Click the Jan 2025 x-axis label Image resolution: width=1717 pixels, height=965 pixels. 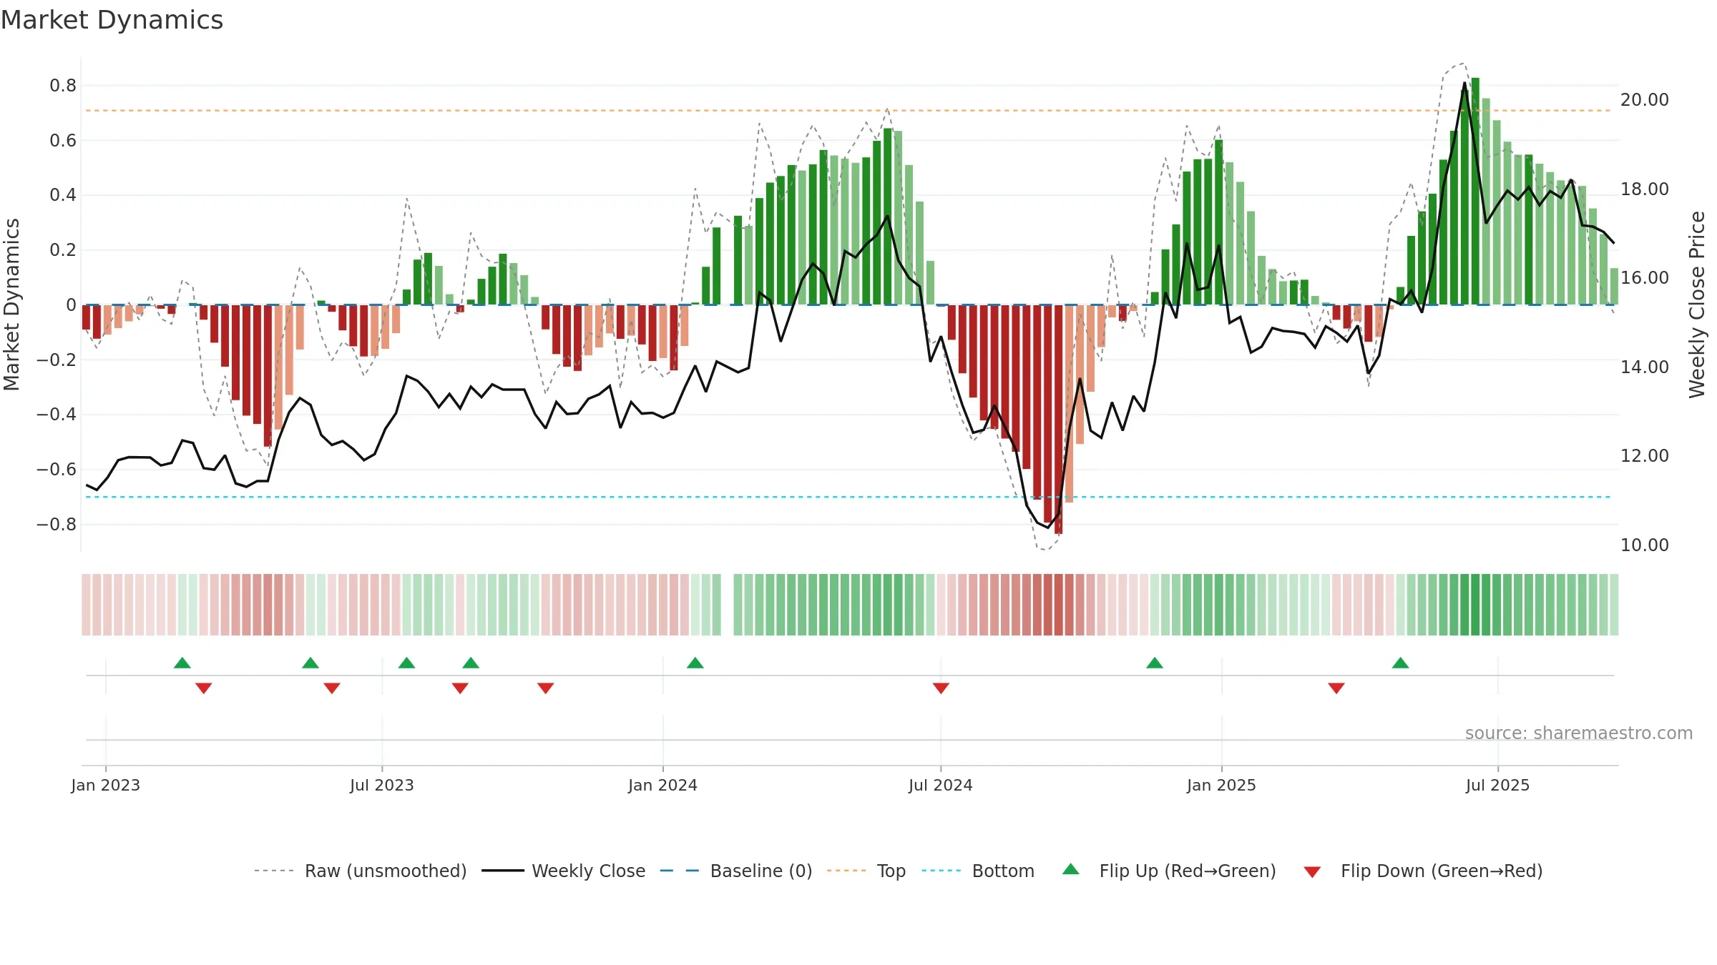pyautogui.click(x=1222, y=785)
